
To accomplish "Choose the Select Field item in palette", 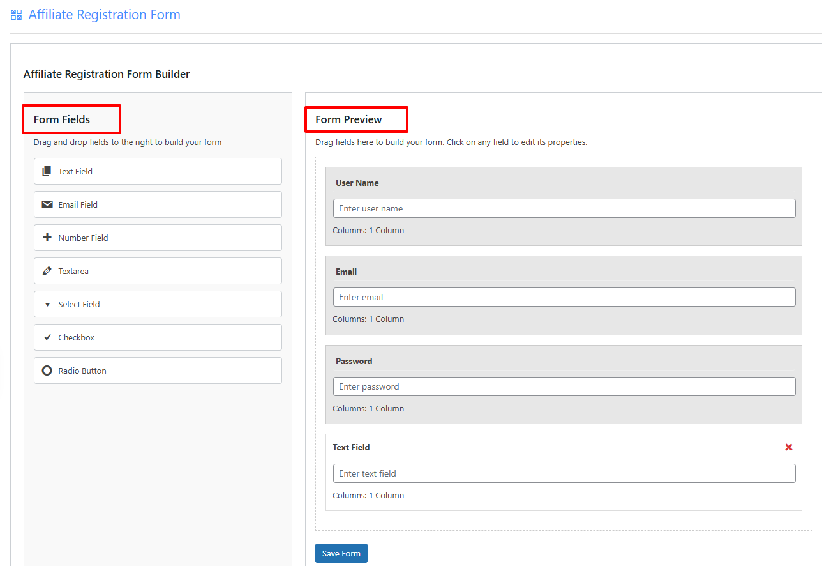I will 158,304.
